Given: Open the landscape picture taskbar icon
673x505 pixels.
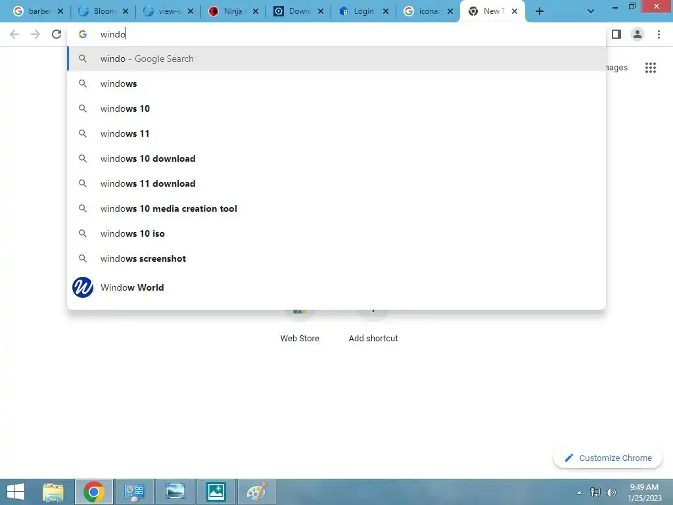Looking at the screenshot, I should (x=175, y=492).
